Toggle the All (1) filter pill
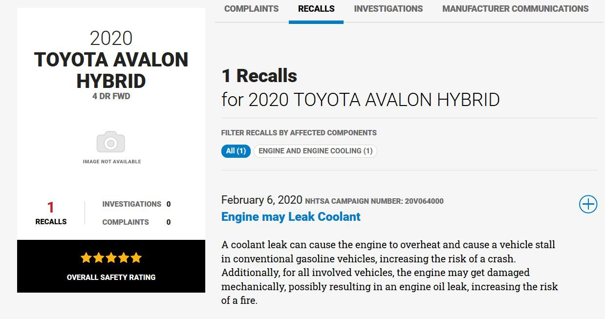Screen dimensions: 605x319 click(236, 151)
